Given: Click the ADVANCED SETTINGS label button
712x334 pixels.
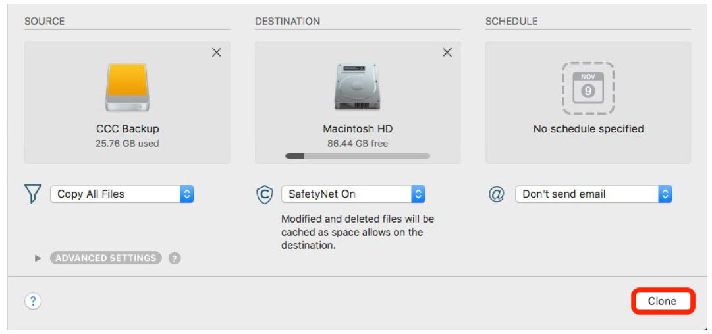Looking at the screenshot, I should click(x=106, y=258).
